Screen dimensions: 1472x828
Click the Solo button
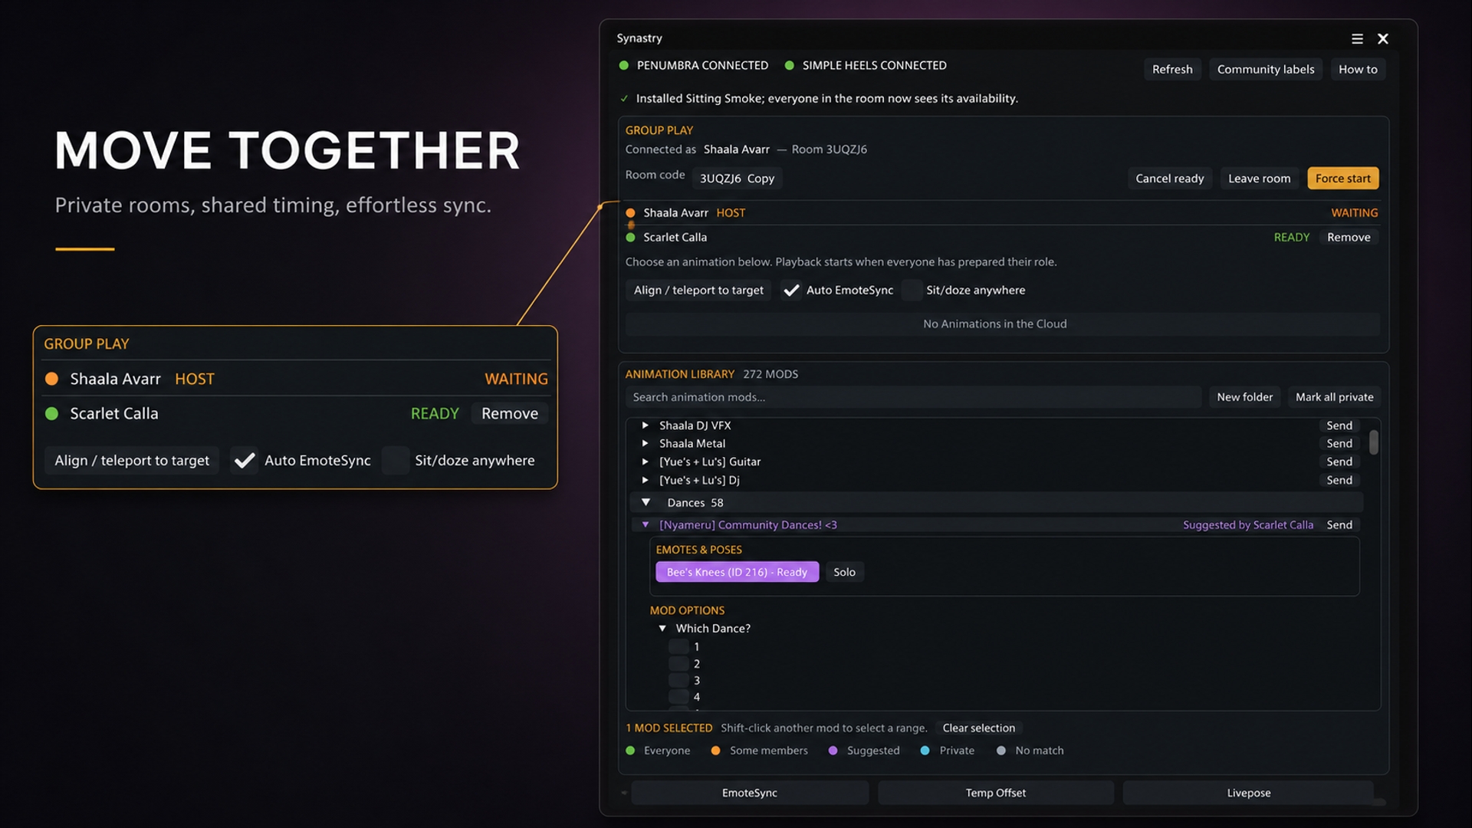coord(844,572)
